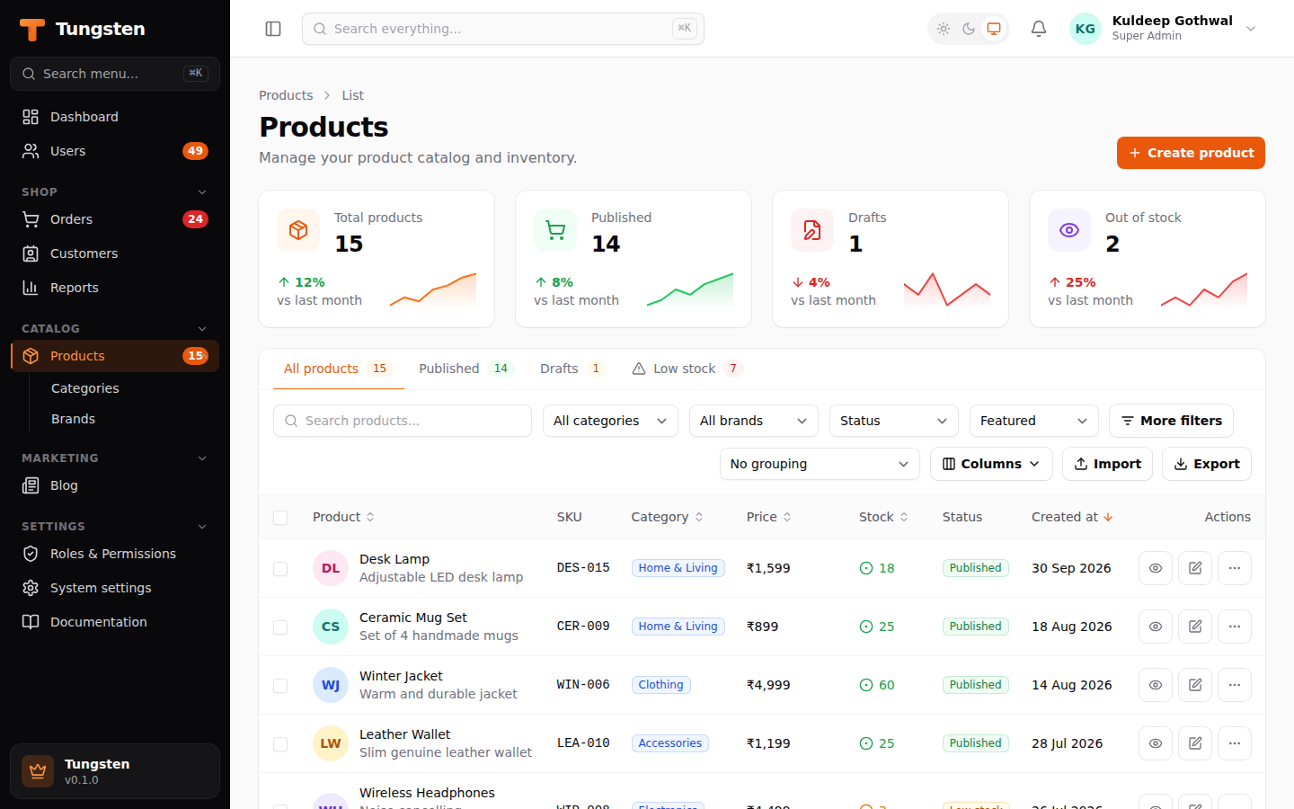Open the Featured filter dropdown

point(1034,421)
